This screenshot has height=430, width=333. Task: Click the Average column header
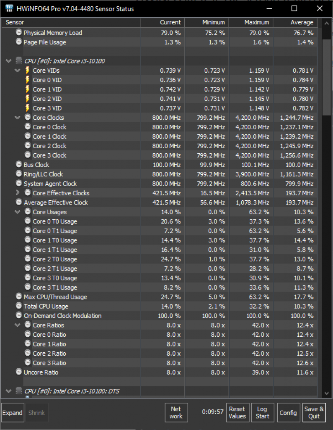[x=295, y=23]
